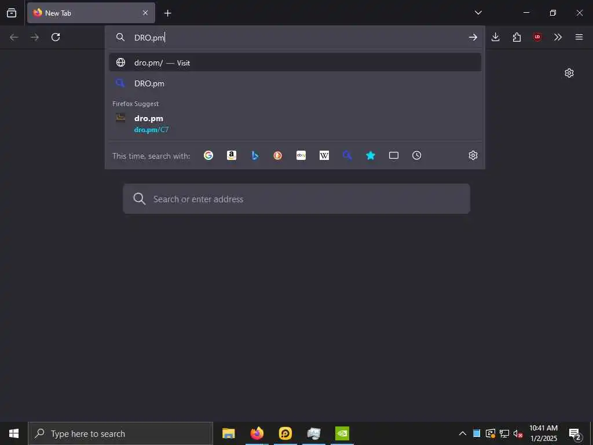The height and width of the screenshot is (445, 593).
Task: Open the Downloads panel
Action: point(496,37)
